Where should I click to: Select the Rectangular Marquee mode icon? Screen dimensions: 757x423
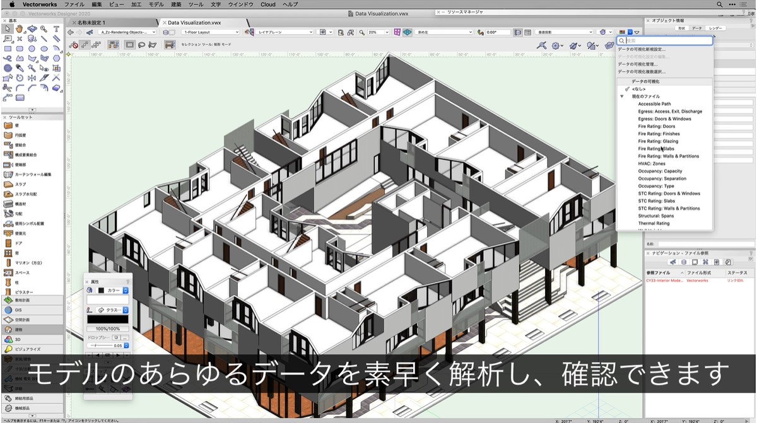130,45
